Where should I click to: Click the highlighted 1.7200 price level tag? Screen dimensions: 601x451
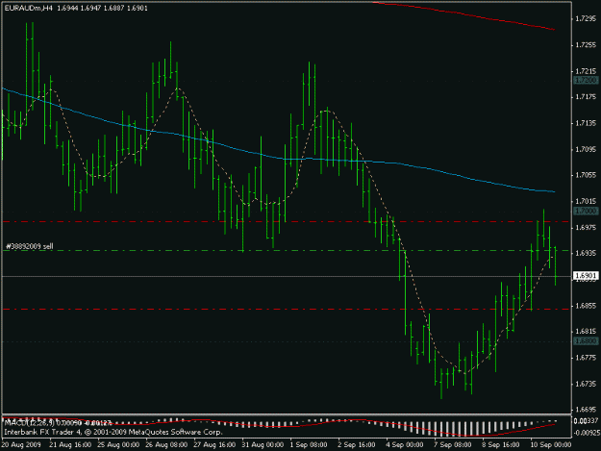[586, 81]
